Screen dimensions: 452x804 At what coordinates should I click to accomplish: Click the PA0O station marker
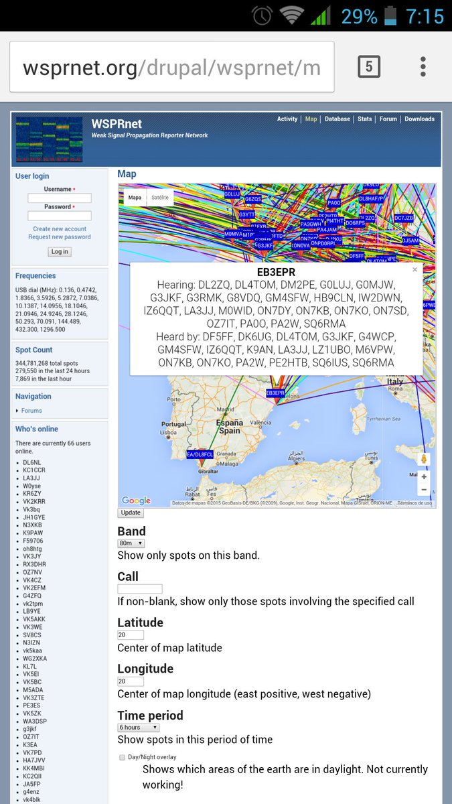tap(333, 202)
